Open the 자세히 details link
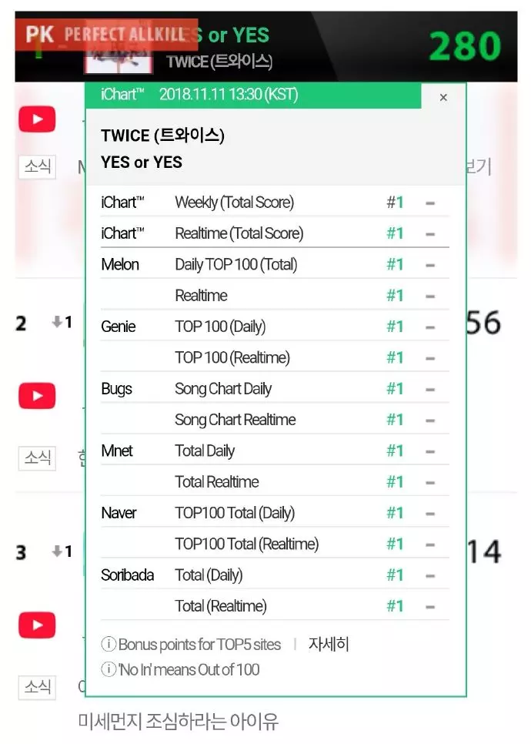Image resolution: width=531 pixels, height=744 pixels. [x=329, y=644]
